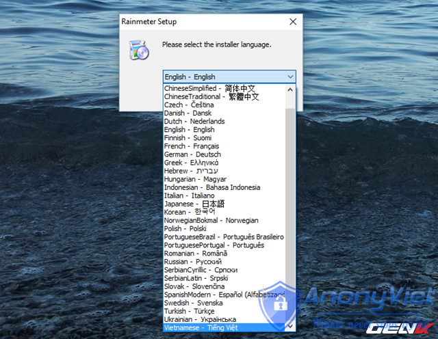This screenshot has width=438, height=339.
Task: Choose NorwegianBokmal - Norwegian entry
Action: click(x=224, y=221)
